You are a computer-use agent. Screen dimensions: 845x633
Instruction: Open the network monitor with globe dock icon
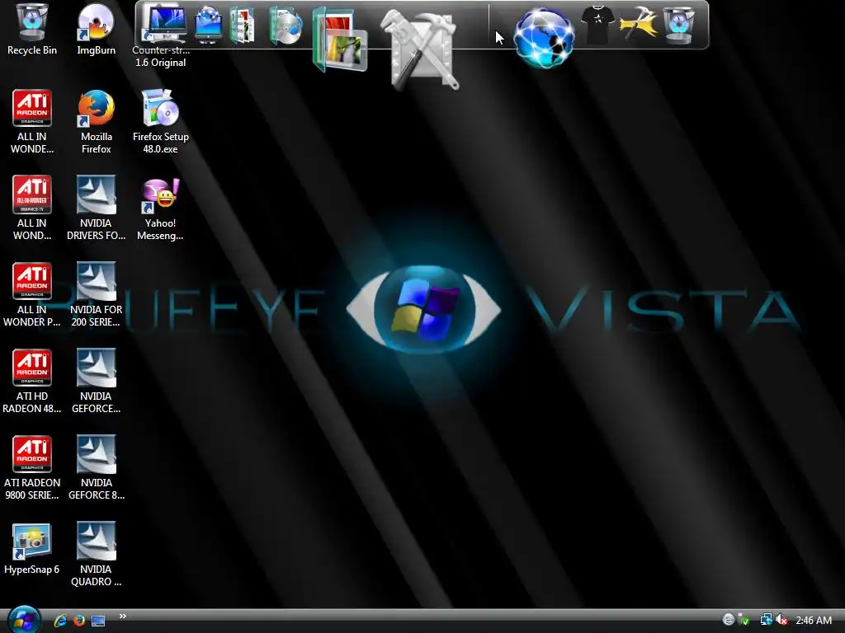click(208, 24)
